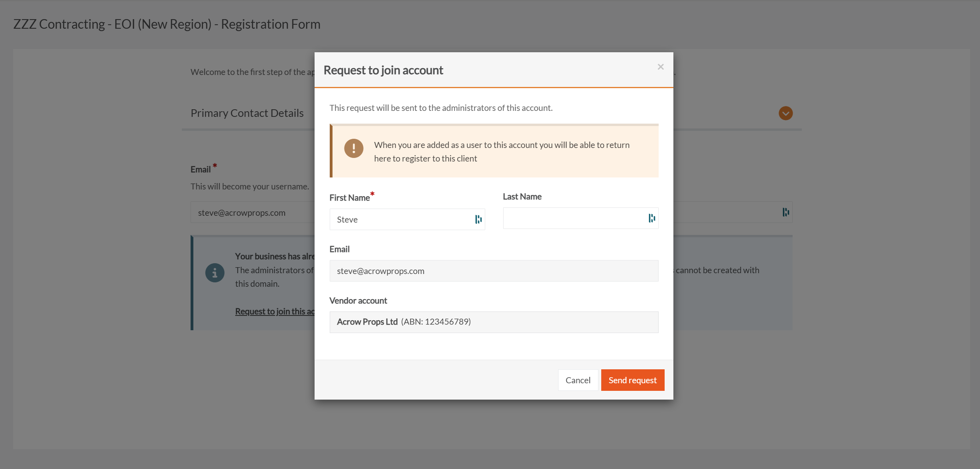Click the First Name label
The image size is (980, 469).
click(x=349, y=198)
